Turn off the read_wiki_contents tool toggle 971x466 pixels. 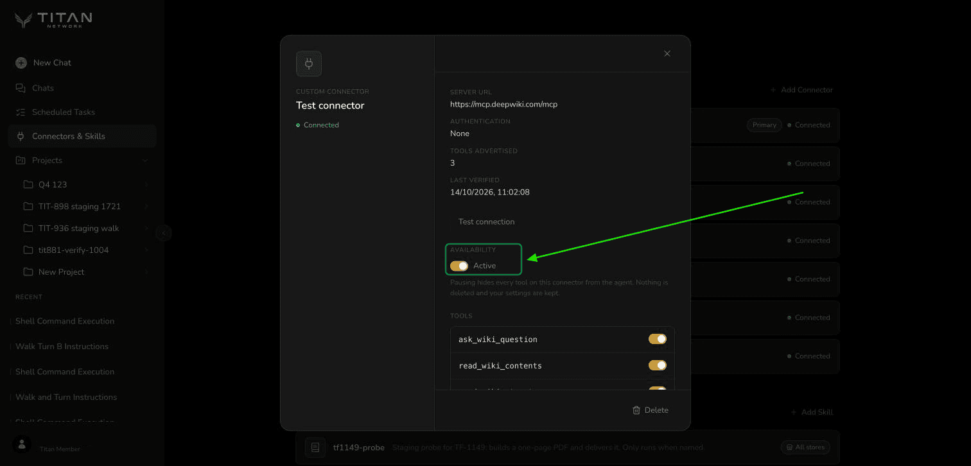coord(658,365)
